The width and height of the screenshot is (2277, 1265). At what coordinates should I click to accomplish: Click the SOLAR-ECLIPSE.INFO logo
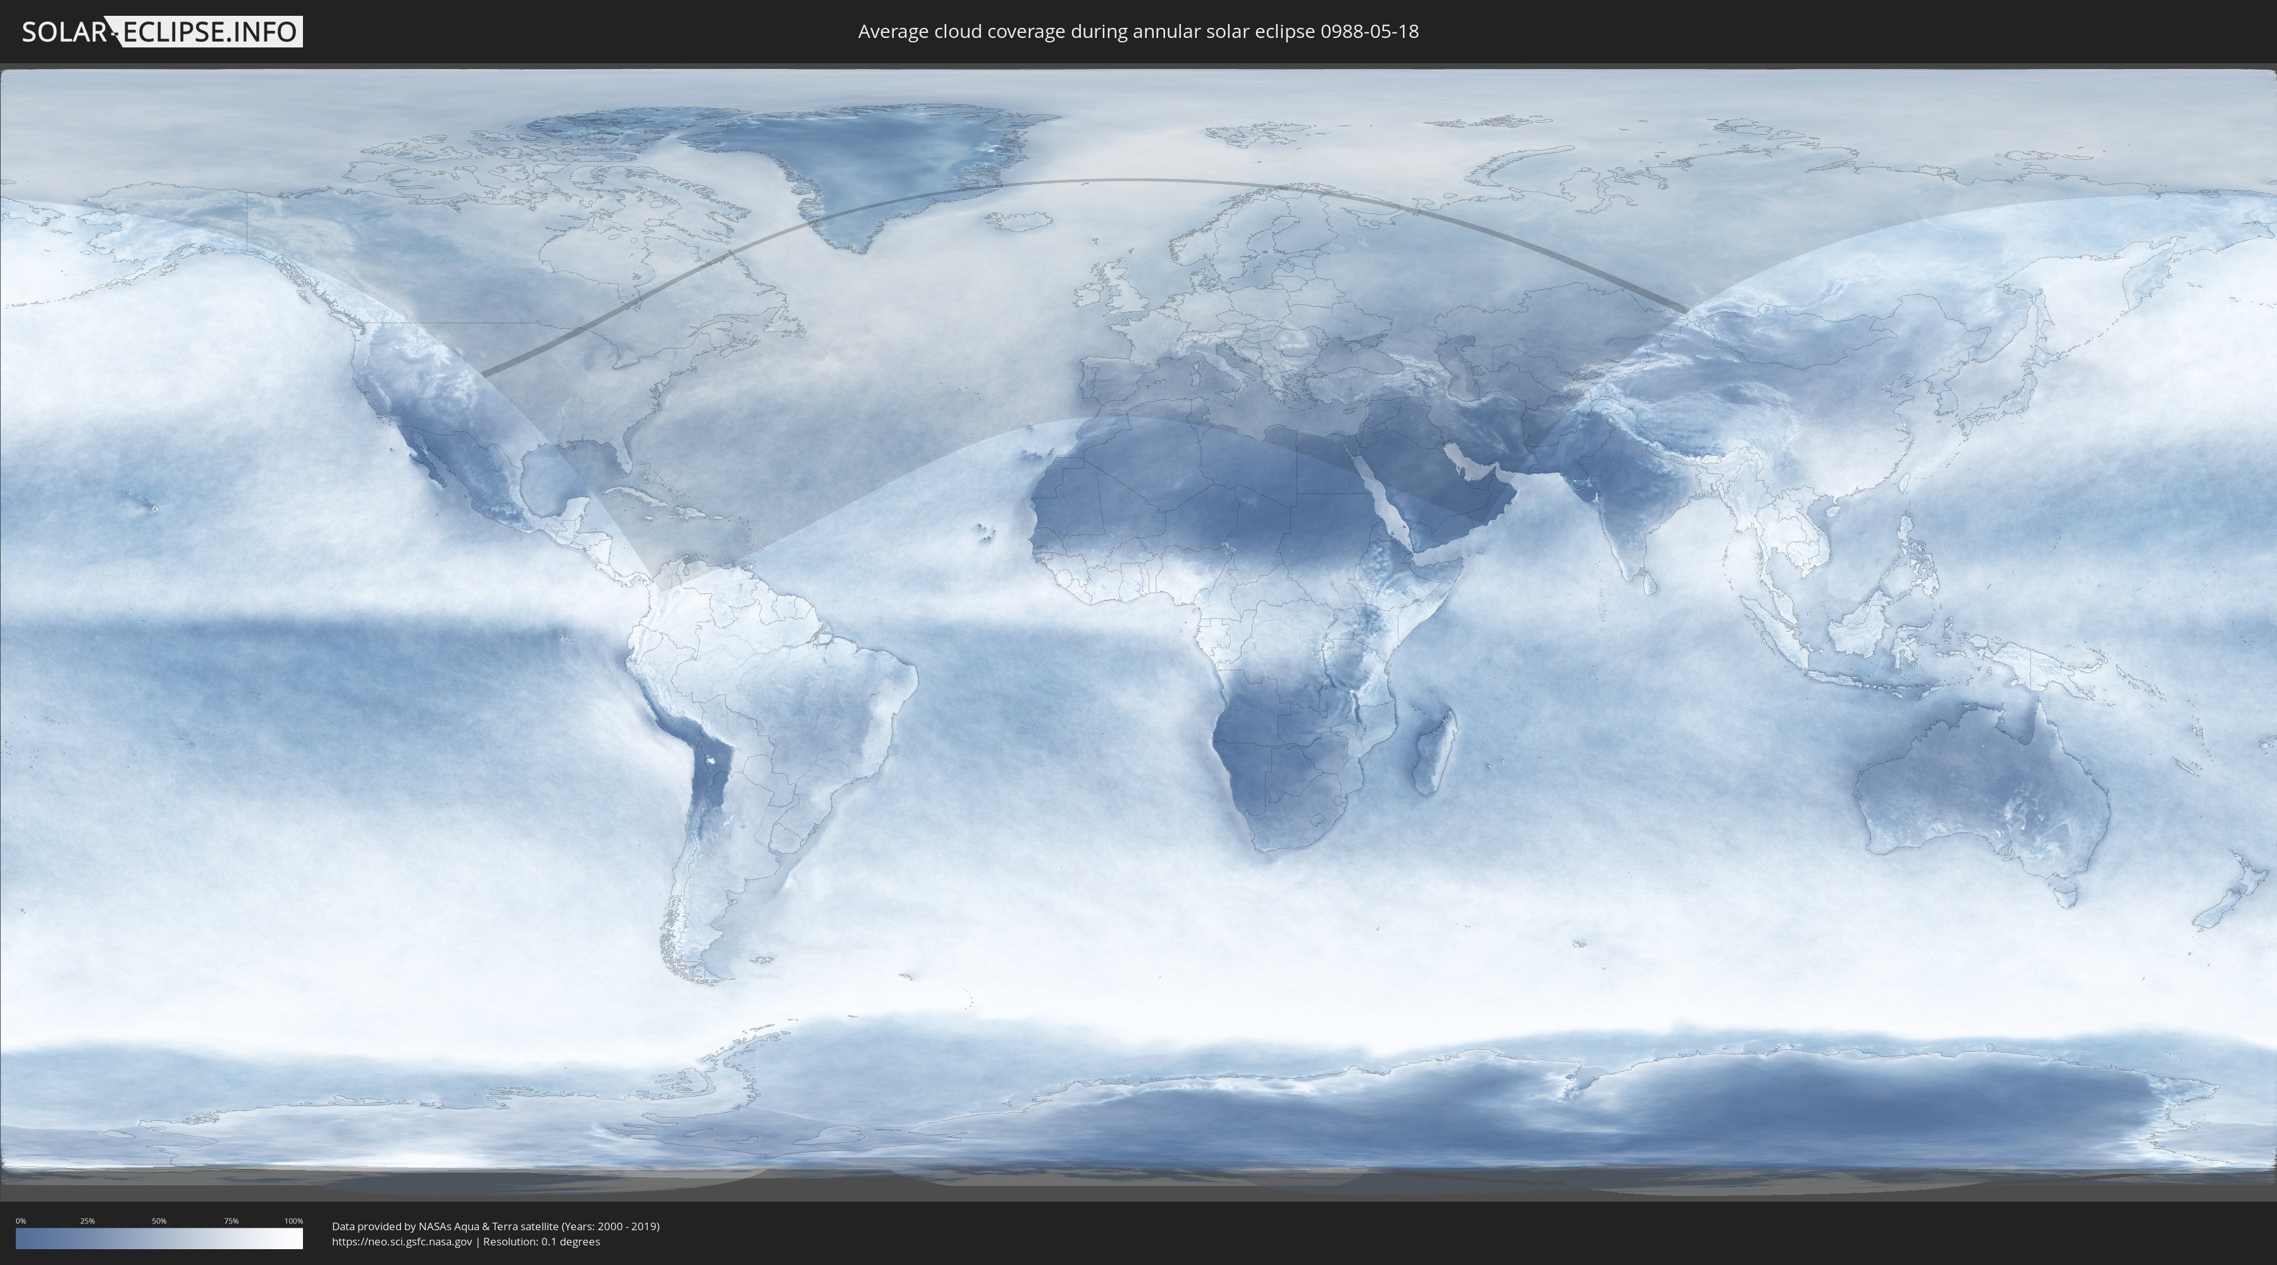coord(162,32)
